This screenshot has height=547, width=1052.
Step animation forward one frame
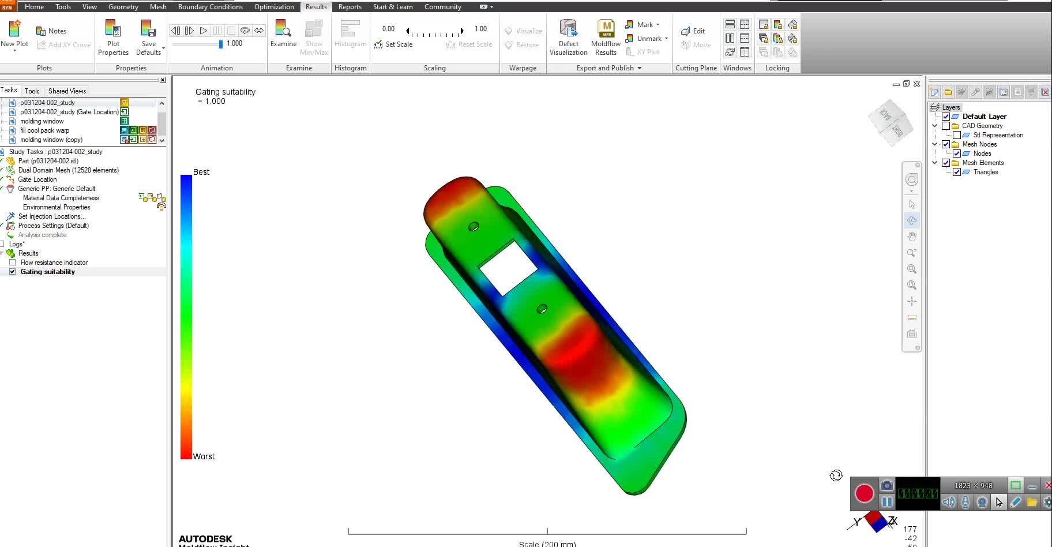point(189,31)
